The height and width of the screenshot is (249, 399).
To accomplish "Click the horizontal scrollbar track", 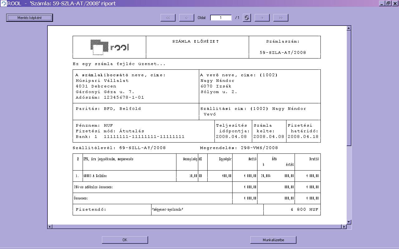I will (196, 227).
